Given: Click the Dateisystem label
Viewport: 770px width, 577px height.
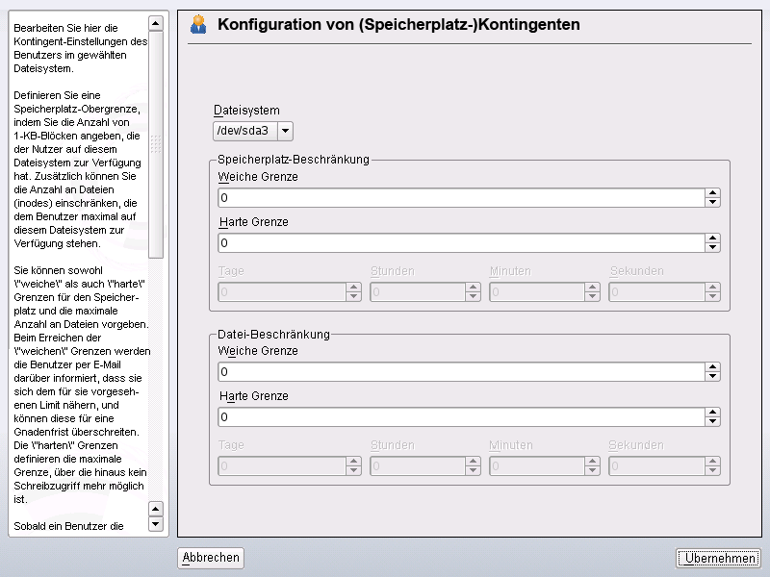Looking at the screenshot, I should click(246, 111).
